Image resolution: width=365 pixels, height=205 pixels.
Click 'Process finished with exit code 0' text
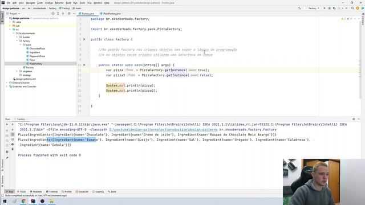tap(50, 155)
